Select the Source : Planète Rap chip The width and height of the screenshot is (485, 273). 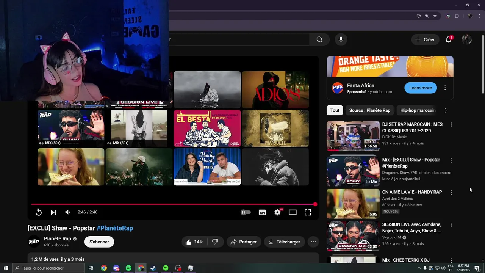click(x=370, y=110)
